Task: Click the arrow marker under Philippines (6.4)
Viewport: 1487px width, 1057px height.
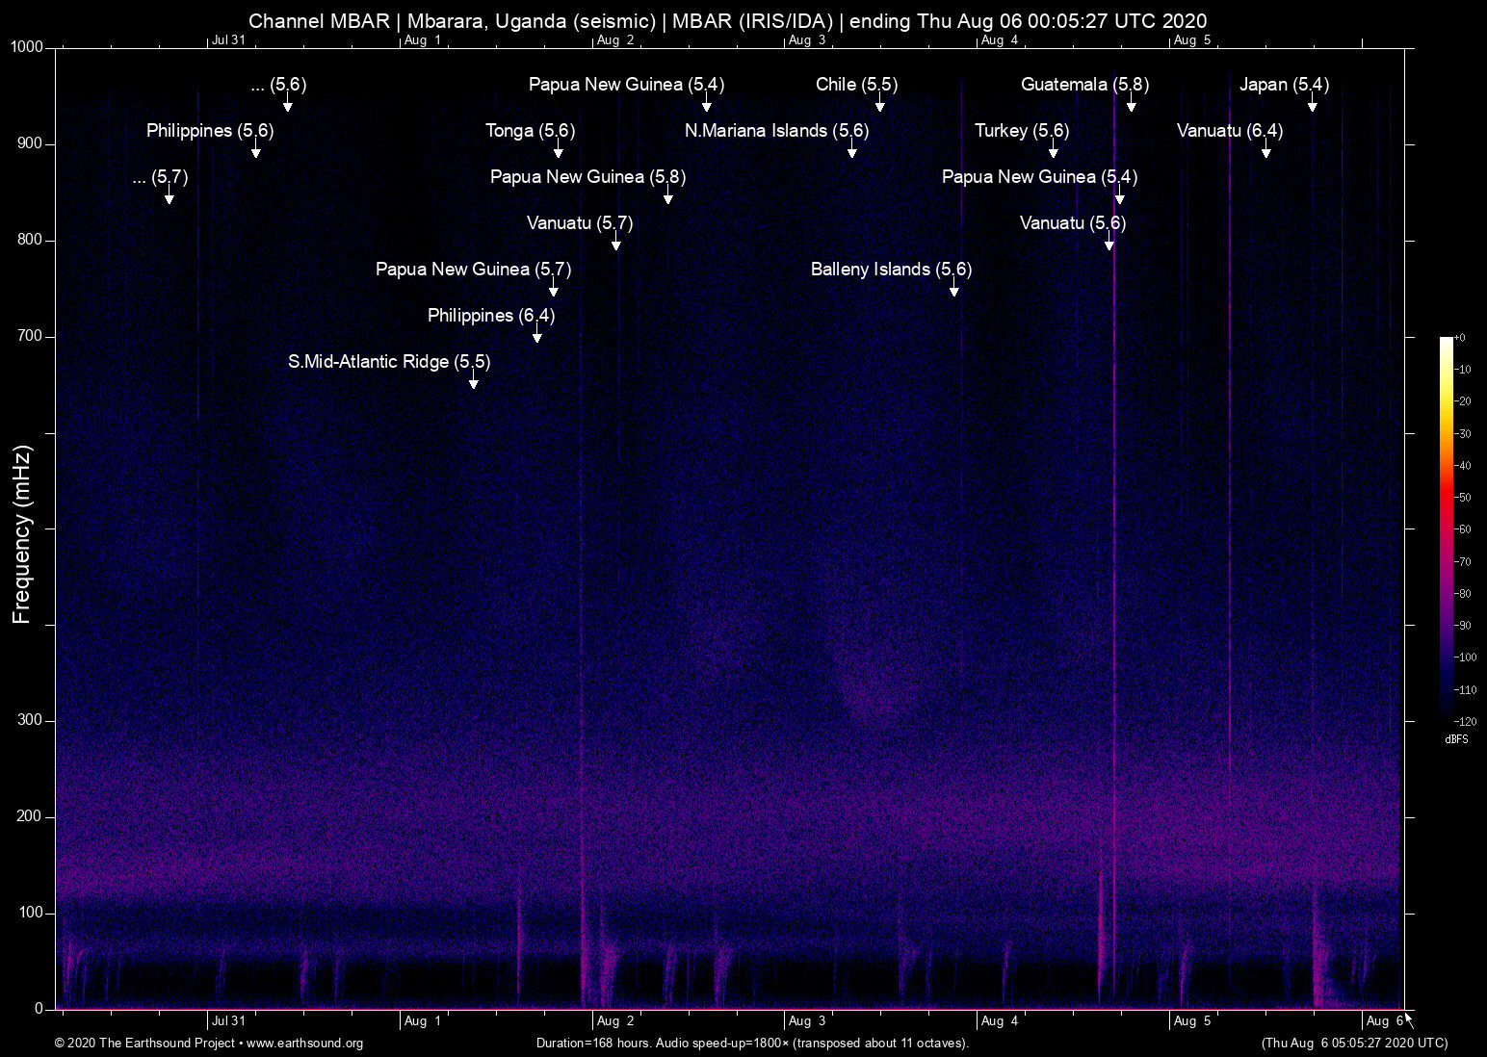Action: 537,334
